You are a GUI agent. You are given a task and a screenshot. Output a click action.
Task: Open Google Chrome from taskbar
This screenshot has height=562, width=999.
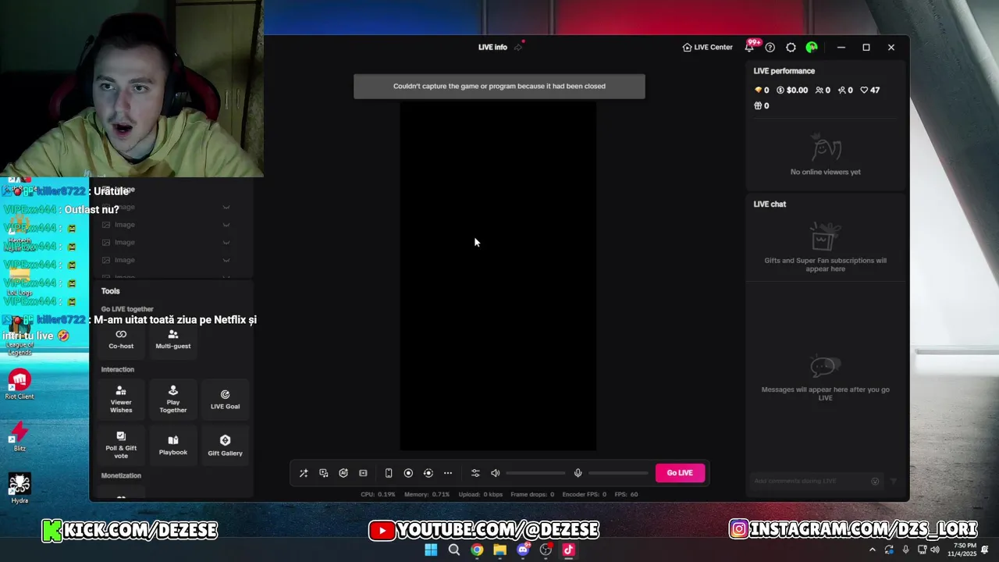pyautogui.click(x=477, y=550)
